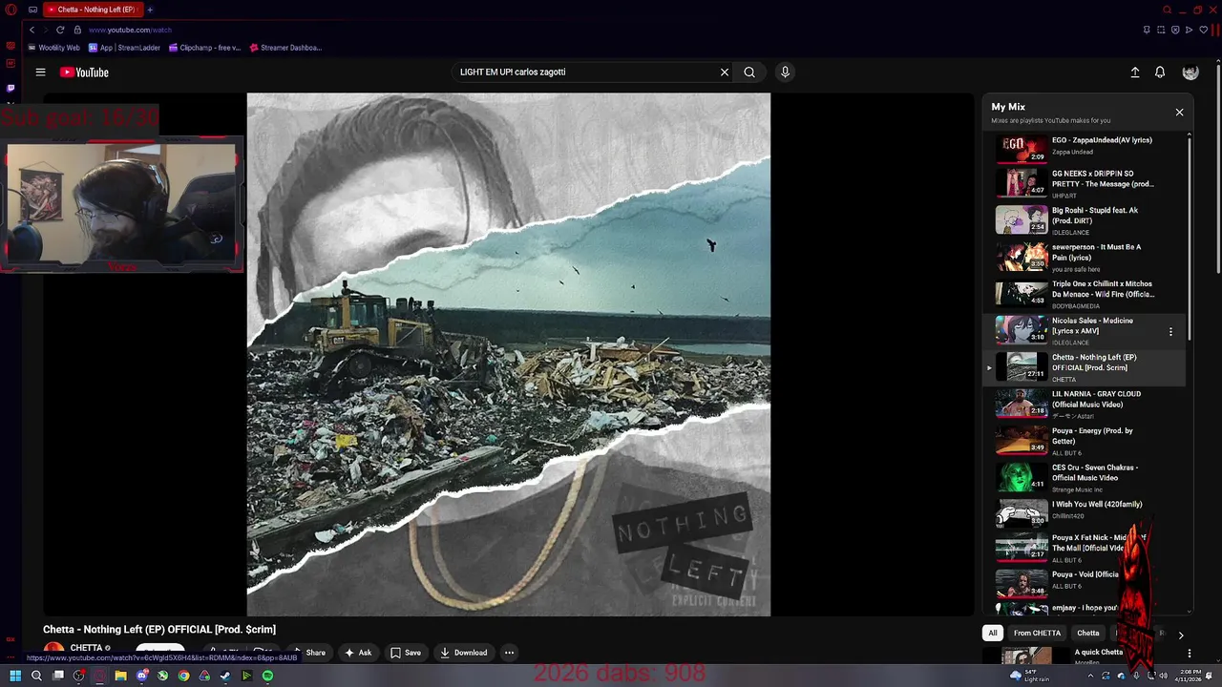Open the ad blocker shield icon
The image size is (1222, 687).
[x=1175, y=30]
